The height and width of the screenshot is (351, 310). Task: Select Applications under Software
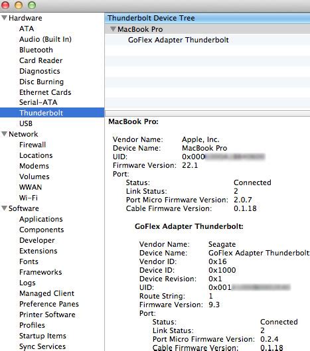pos(41,219)
